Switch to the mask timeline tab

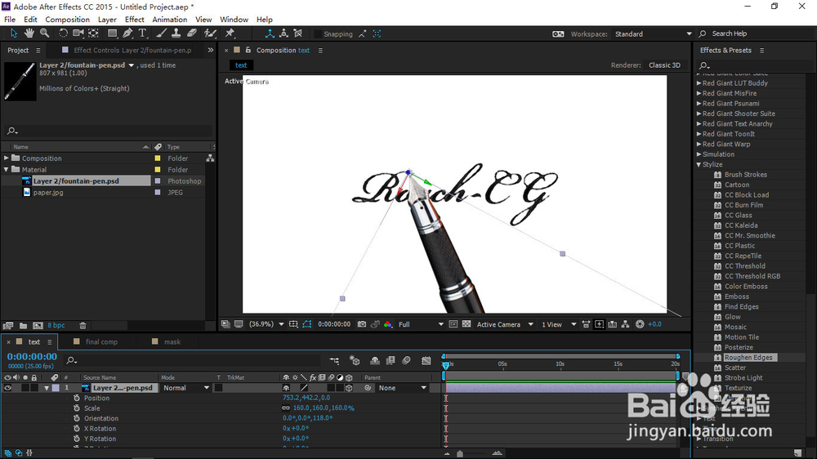(172, 341)
